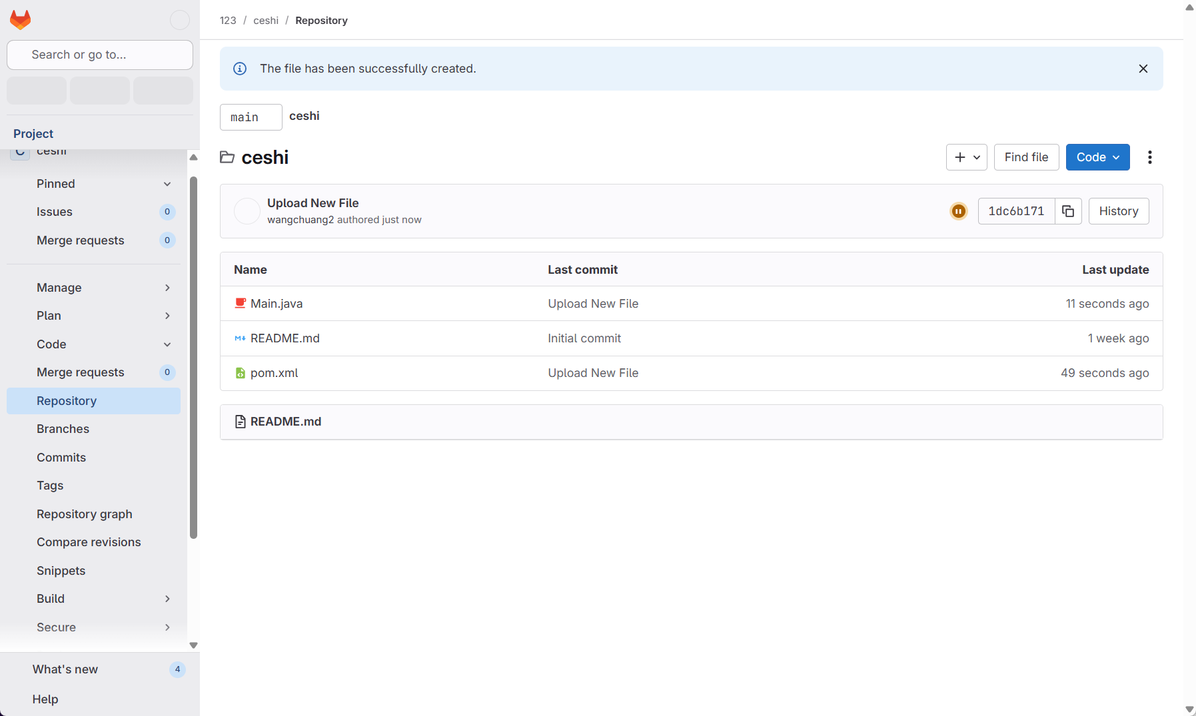Open the GitLab logo home link
The height and width of the screenshot is (716, 1196).
[21, 20]
